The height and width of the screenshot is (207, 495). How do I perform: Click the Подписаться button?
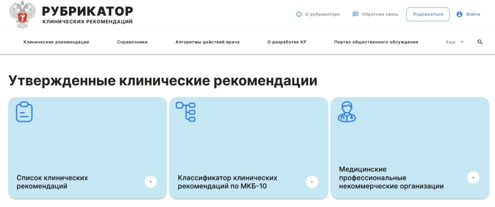[x=428, y=14]
